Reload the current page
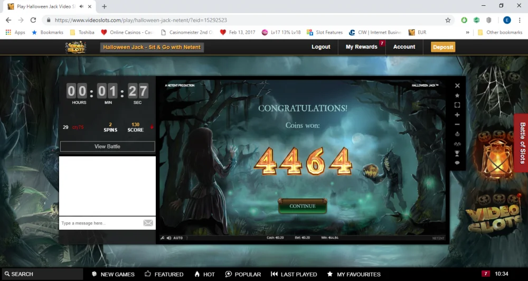Image resolution: width=528 pixels, height=281 pixels. coord(33,20)
